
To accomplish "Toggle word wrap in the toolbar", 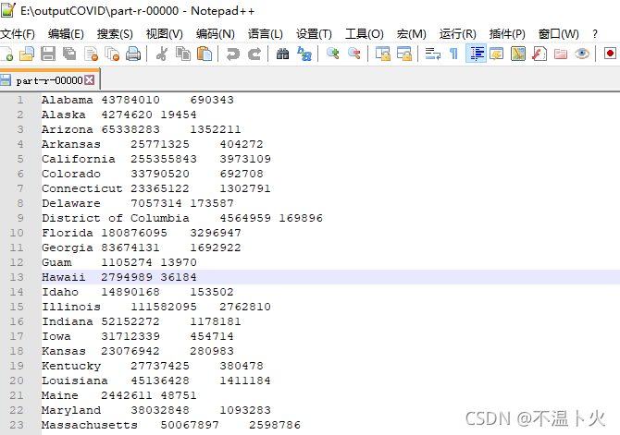I will coord(432,54).
